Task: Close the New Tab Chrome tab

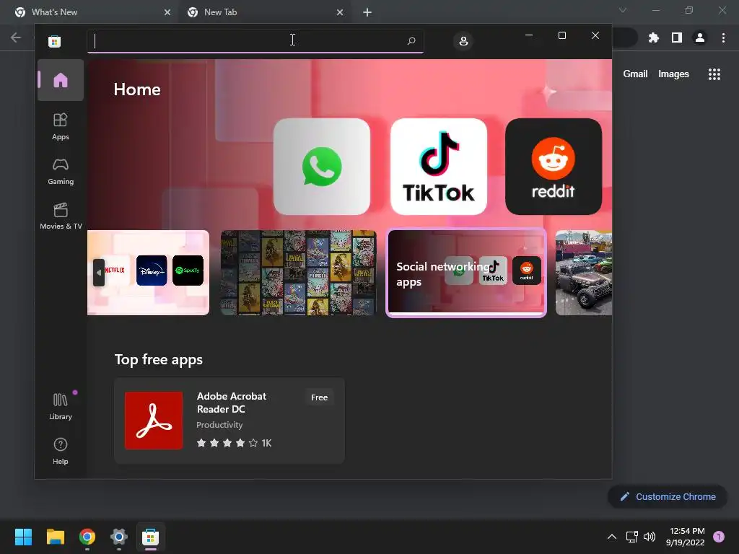Action: tap(340, 13)
